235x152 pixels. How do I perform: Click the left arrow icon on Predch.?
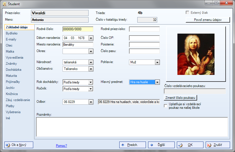click(x=123, y=145)
